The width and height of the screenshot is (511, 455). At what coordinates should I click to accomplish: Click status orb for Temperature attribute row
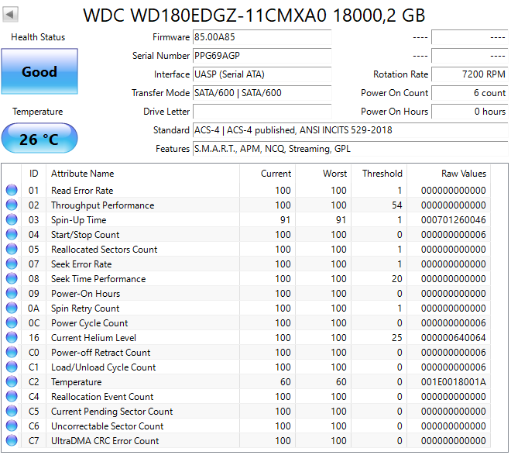point(12,381)
